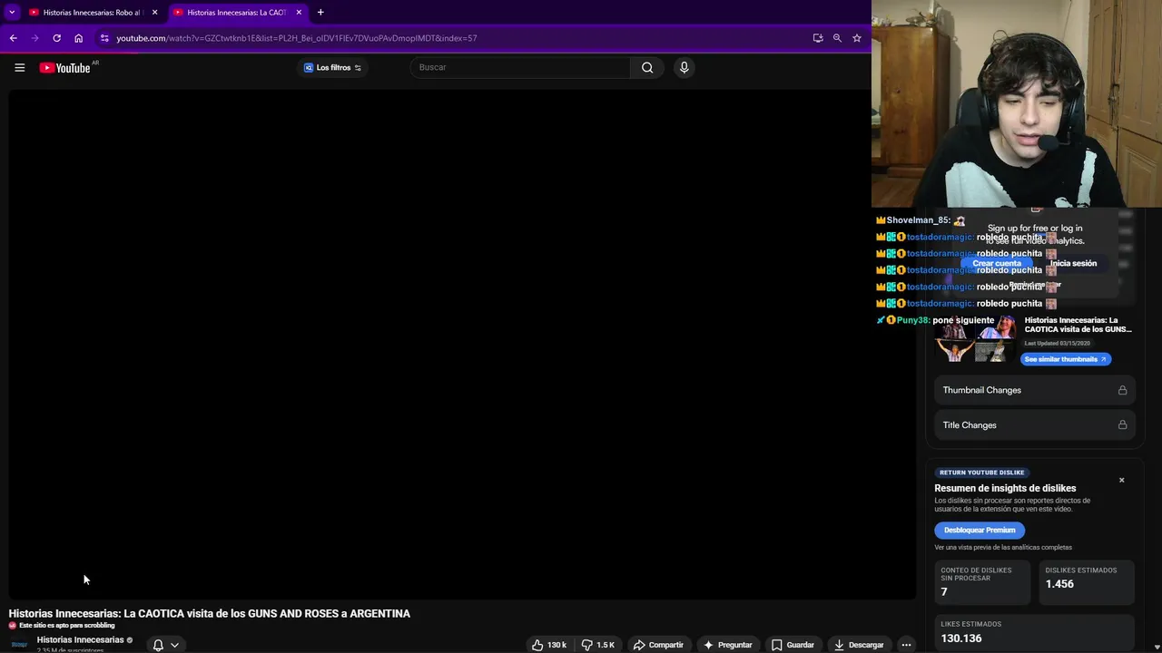Share the video via Compartir
This screenshot has height=653, width=1162.
pyautogui.click(x=658, y=645)
